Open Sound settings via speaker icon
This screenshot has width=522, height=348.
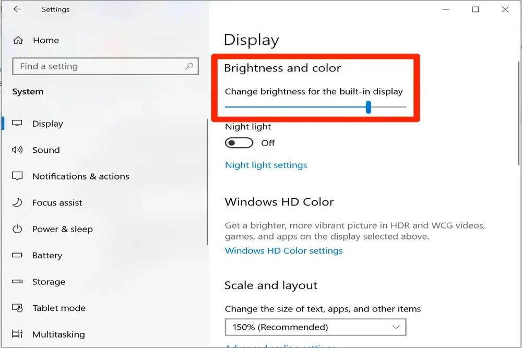(17, 150)
